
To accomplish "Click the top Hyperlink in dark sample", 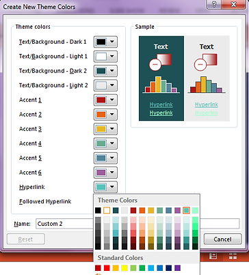I will click(161, 104).
